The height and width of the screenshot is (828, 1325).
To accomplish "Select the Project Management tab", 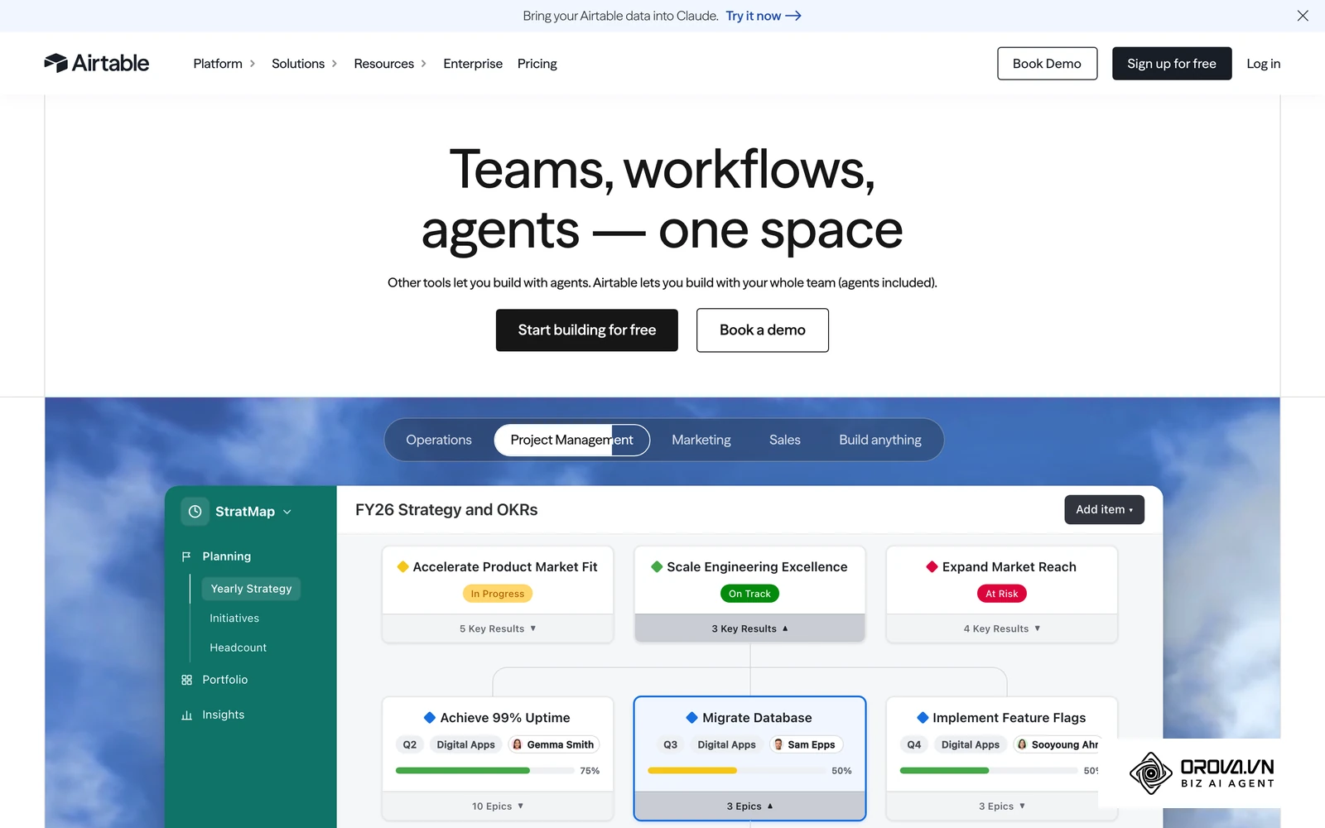I will pyautogui.click(x=571, y=440).
